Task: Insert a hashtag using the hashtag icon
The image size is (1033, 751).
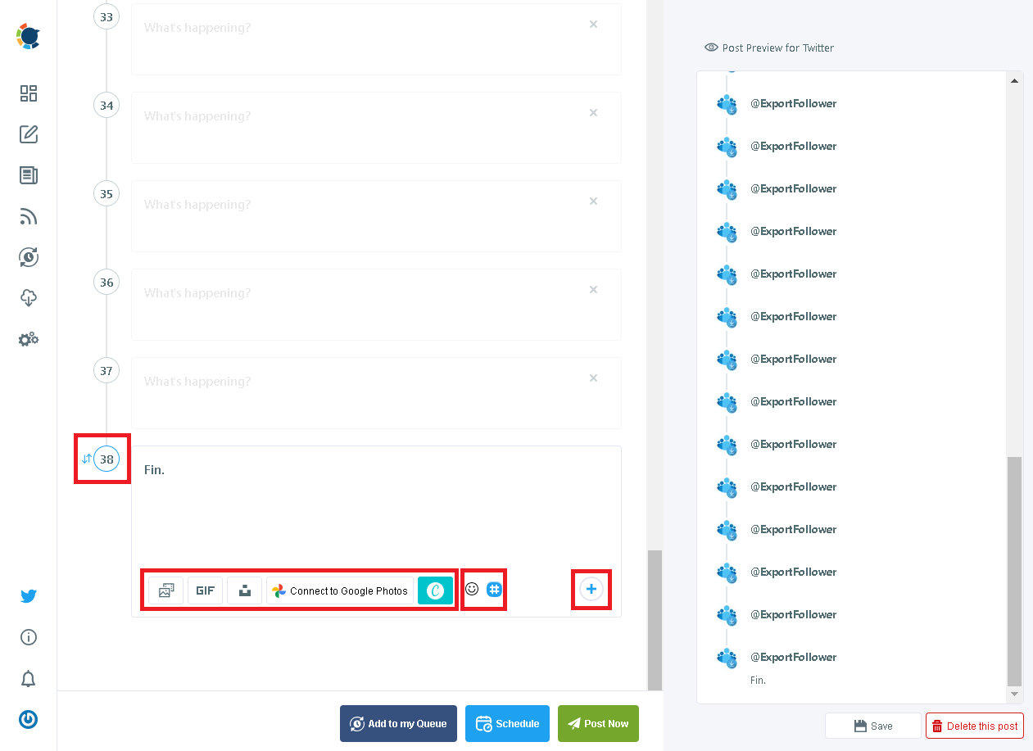Action: 493,588
